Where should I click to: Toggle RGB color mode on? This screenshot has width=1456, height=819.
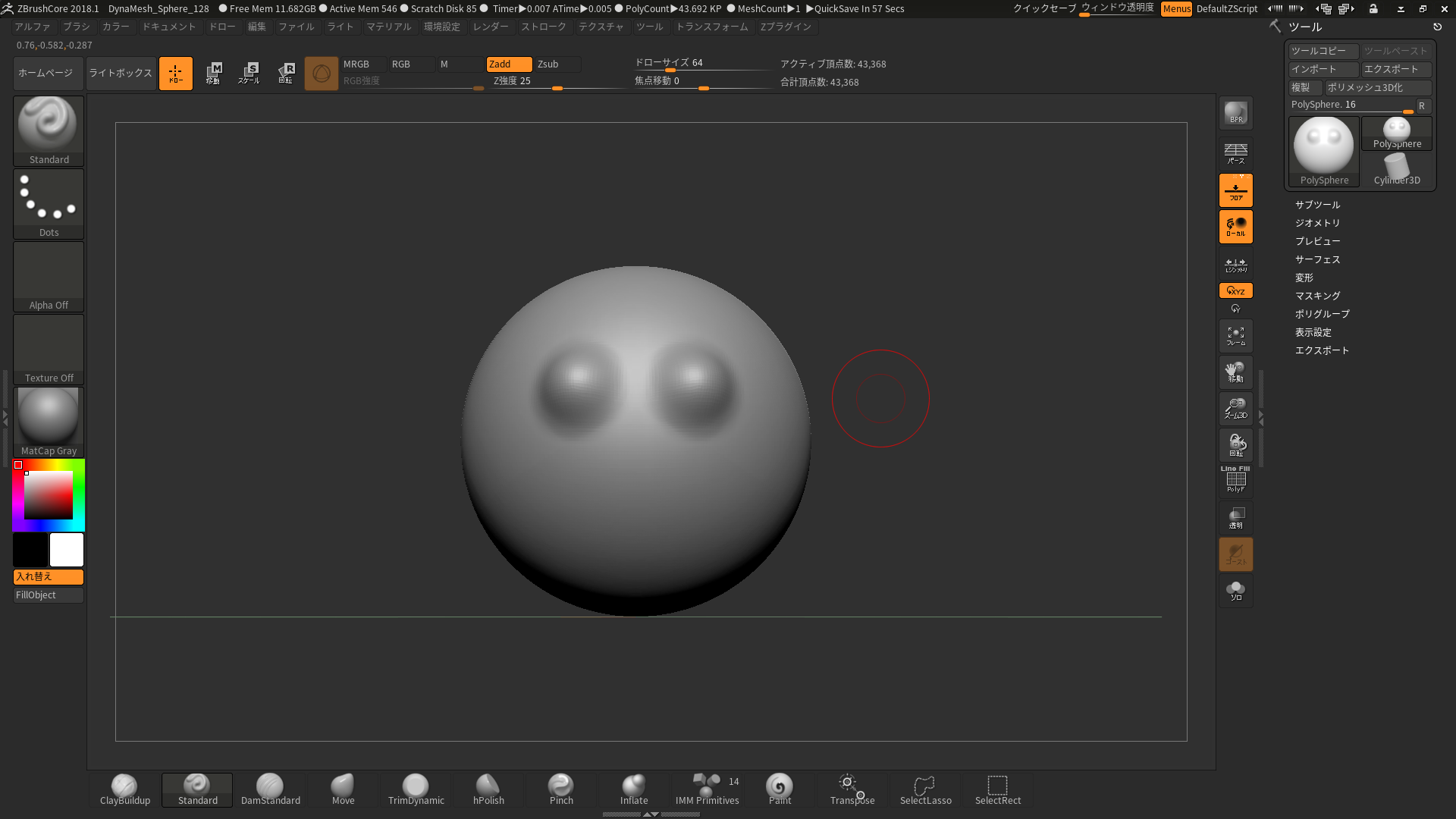tap(401, 63)
